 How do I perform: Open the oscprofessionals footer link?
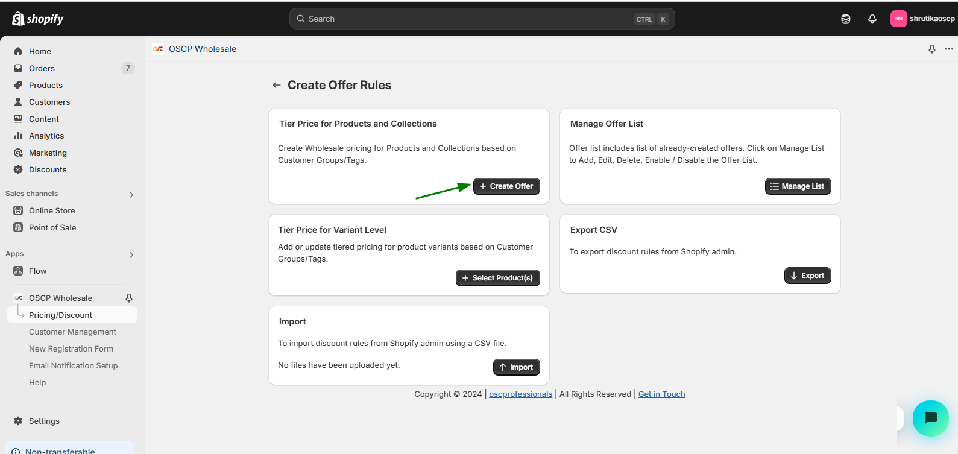click(520, 394)
